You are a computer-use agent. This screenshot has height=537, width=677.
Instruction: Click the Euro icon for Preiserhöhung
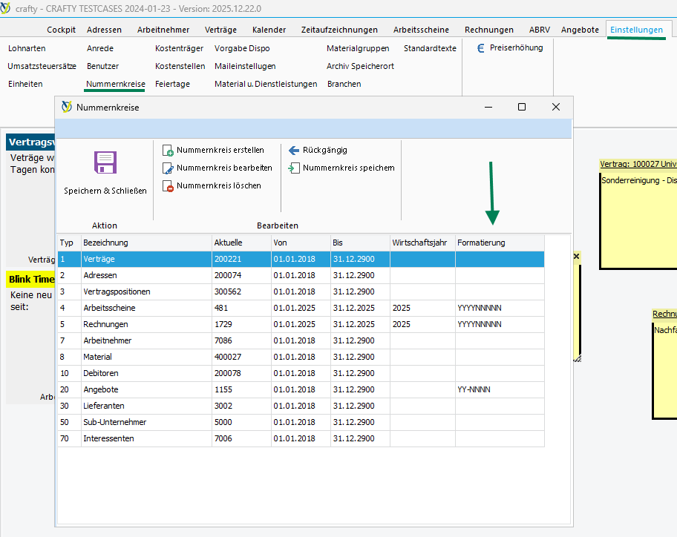coord(480,48)
